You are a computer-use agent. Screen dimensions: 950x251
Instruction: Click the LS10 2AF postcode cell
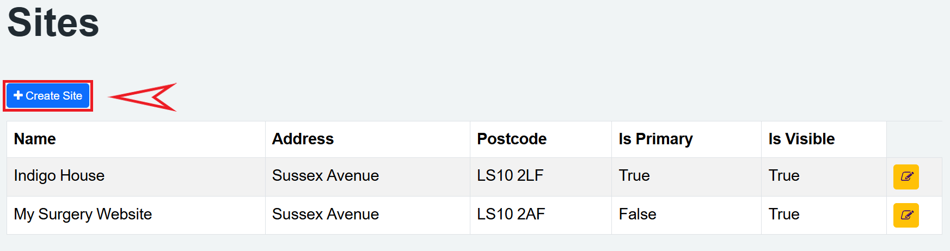point(510,215)
